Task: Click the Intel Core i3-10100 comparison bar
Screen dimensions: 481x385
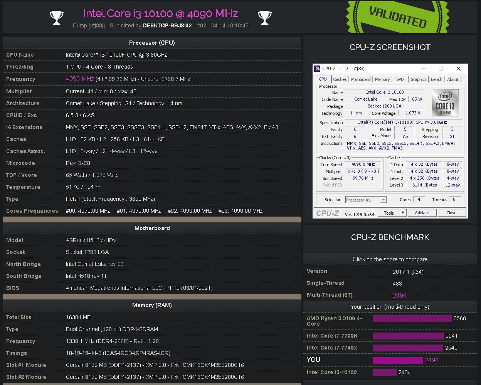Action: click(x=385, y=373)
